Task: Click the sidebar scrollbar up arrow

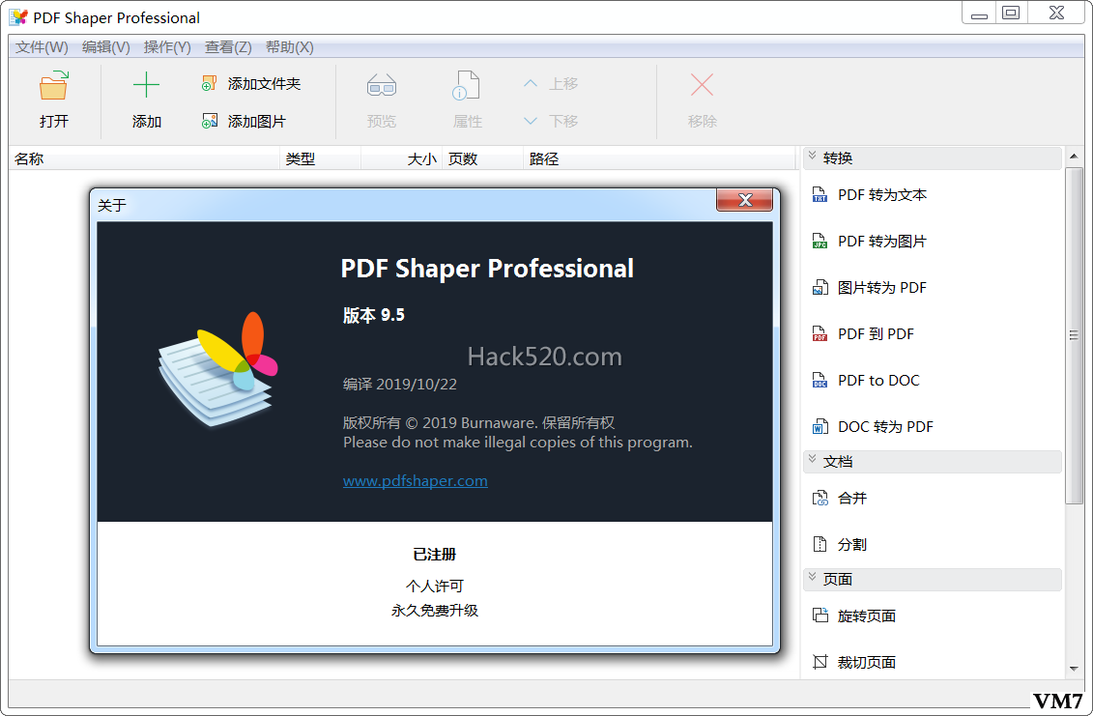Action: click(1074, 157)
